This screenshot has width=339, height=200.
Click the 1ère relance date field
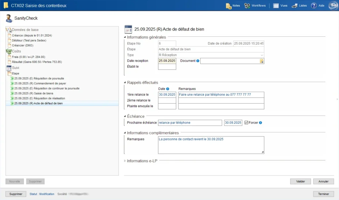coord(167,95)
